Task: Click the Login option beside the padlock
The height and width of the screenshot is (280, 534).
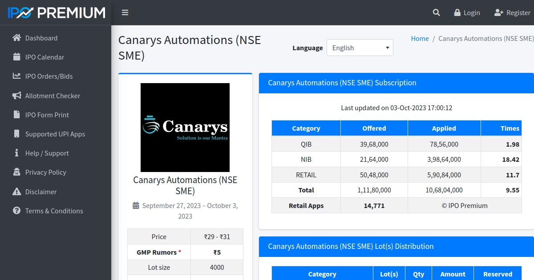Action: [x=467, y=12]
